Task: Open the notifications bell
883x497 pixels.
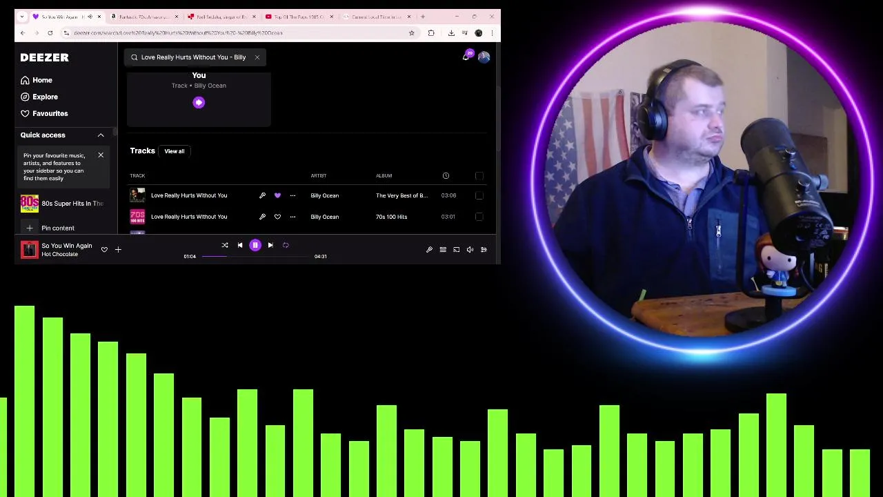Action: [466, 57]
